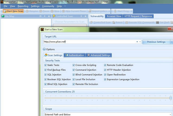Open the Import Links dropdown arrow
The image size is (173, 116).
tap(109, 11)
